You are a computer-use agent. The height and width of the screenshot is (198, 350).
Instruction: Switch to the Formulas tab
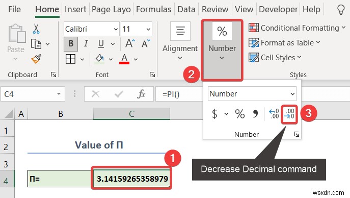[x=153, y=9]
